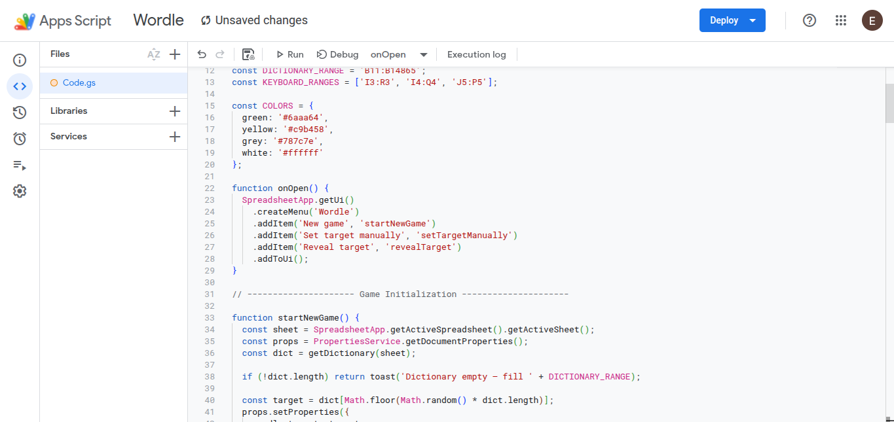This screenshot has width=894, height=422.
Task: Open the project Overview panel
Action: (19, 60)
